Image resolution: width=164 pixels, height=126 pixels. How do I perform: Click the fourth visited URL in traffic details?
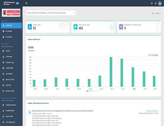pos(47,123)
